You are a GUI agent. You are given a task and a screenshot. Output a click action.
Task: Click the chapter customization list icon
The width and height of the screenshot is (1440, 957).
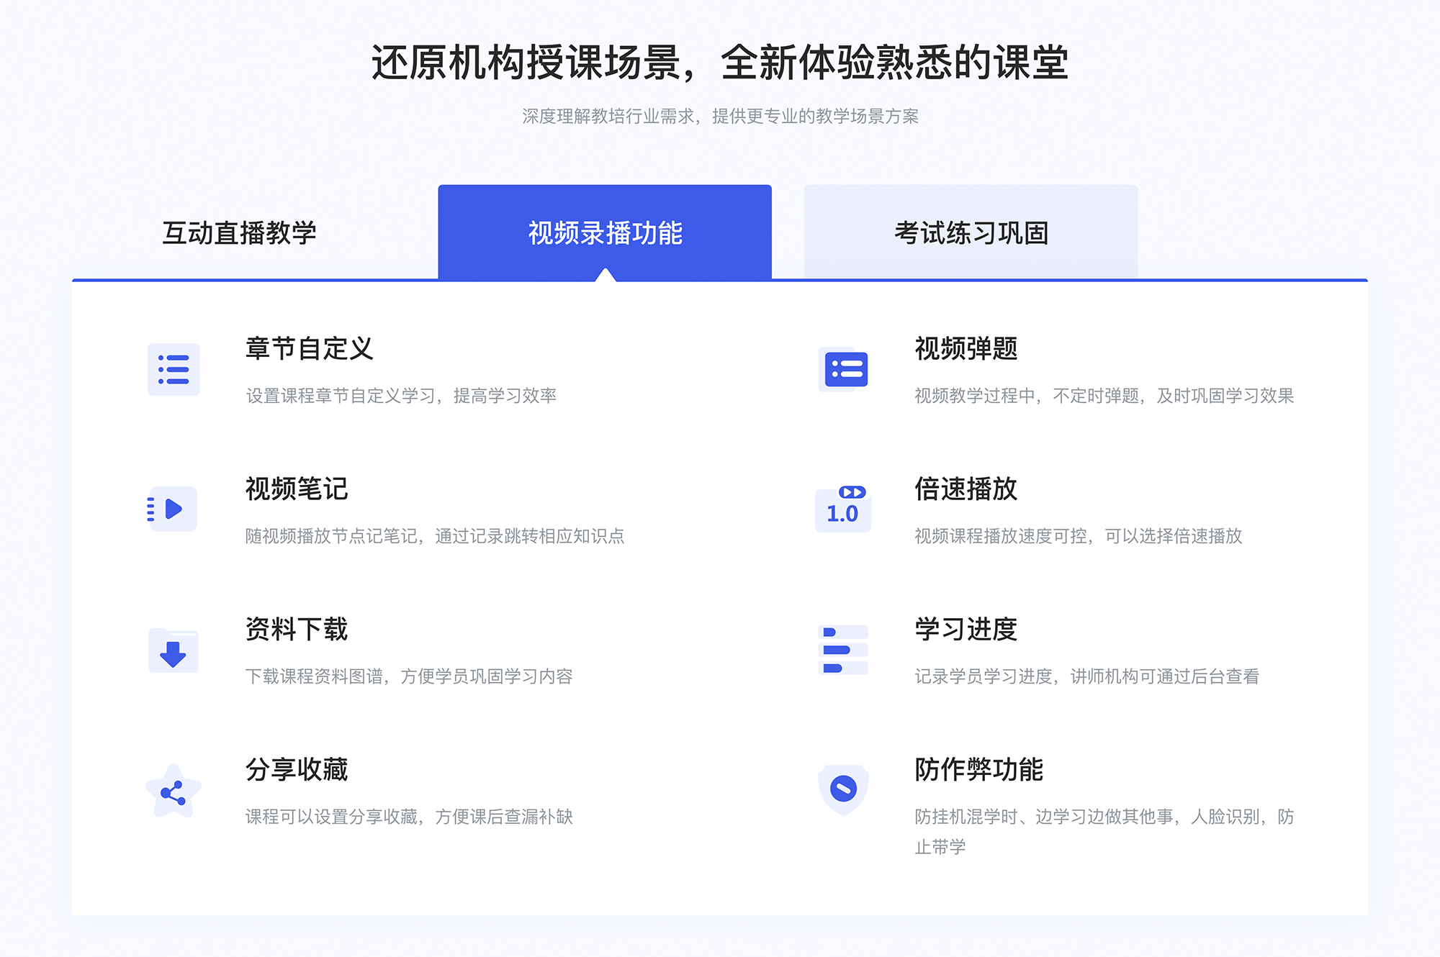[172, 373]
